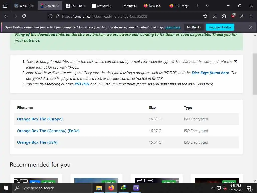Click 16.27 G size cell
The image size is (257, 193).
point(155,131)
